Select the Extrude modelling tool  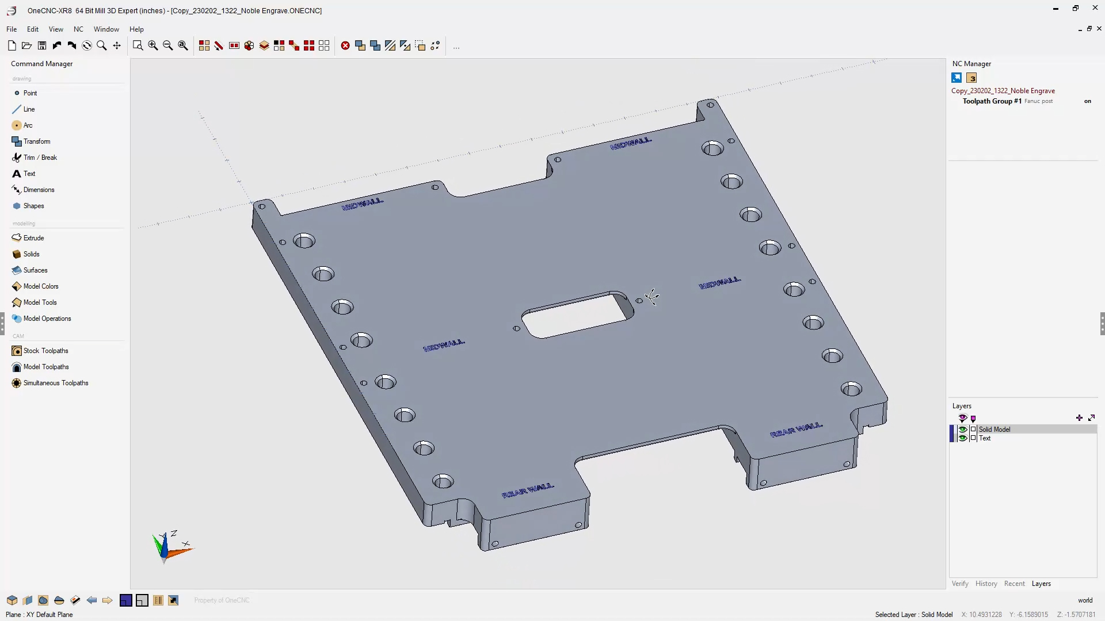point(33,238)
